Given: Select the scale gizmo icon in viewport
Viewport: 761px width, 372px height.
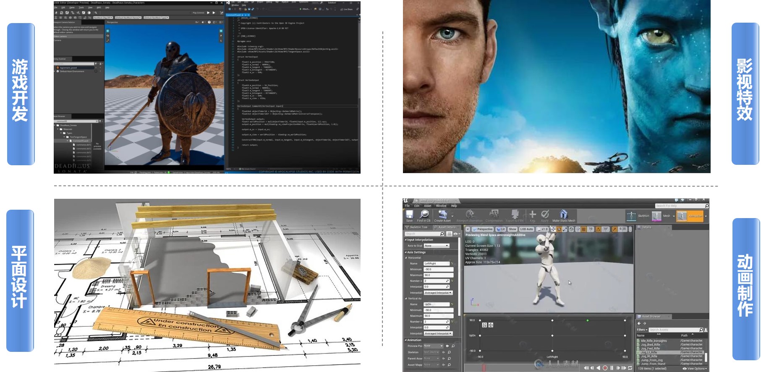Looking at the screenshot, I should coord(565,229).
